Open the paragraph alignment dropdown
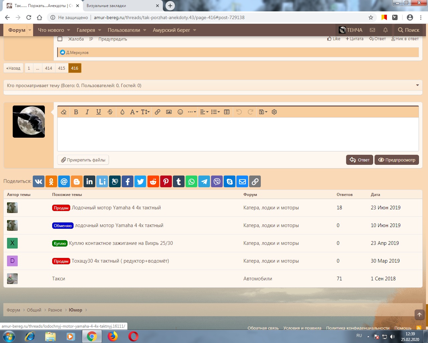 point(204,112)
